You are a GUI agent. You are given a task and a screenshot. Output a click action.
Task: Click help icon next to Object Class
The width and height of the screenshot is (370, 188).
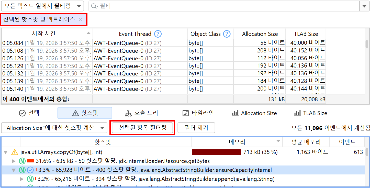(x=227, y=34)
